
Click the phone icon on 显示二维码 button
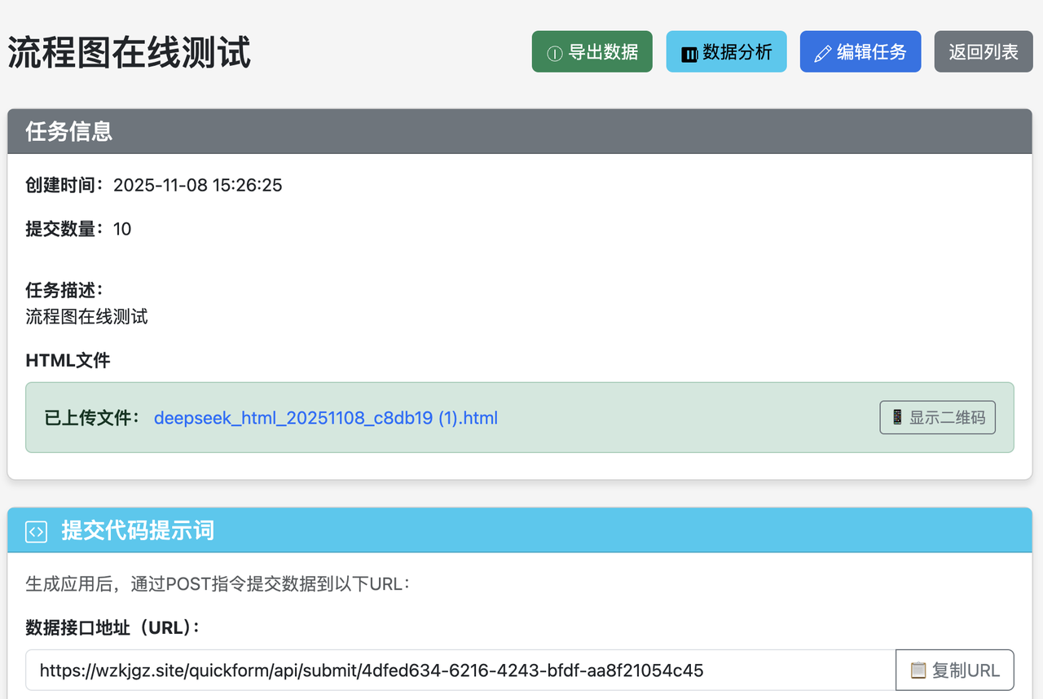897,417
